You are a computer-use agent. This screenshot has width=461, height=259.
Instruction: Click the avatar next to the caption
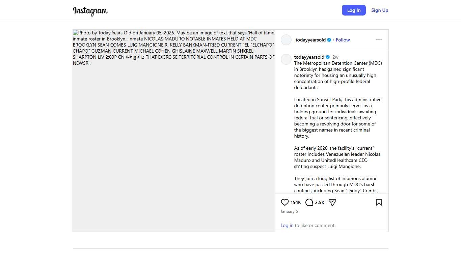(286, 59)
